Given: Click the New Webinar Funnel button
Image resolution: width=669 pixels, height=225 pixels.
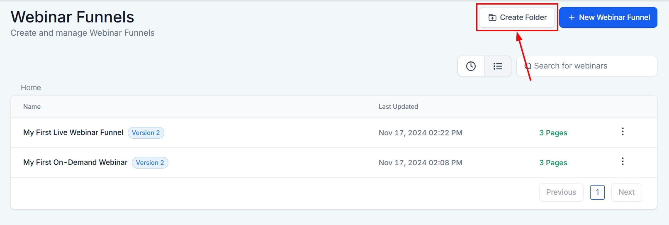Looking at the screenshot, I should (608, 17).
